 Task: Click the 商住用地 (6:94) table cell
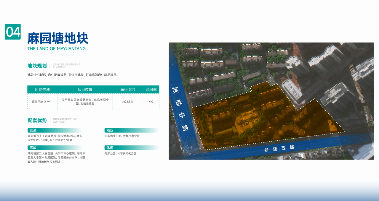[42, 102]
